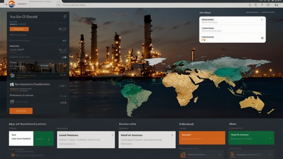Click the orange figure icon below green card
Screen dimensions: 283x159
pos(232,155)
